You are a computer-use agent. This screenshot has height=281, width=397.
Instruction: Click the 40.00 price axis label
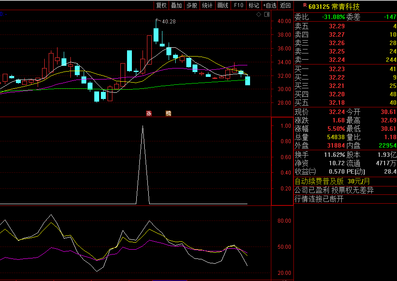point(284,21)
